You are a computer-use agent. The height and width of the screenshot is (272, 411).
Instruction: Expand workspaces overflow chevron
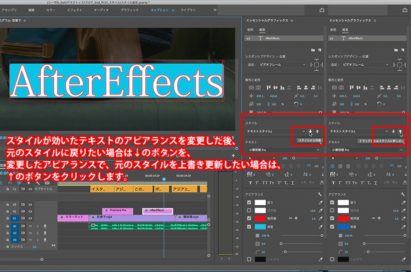click(x=215, y=10)
